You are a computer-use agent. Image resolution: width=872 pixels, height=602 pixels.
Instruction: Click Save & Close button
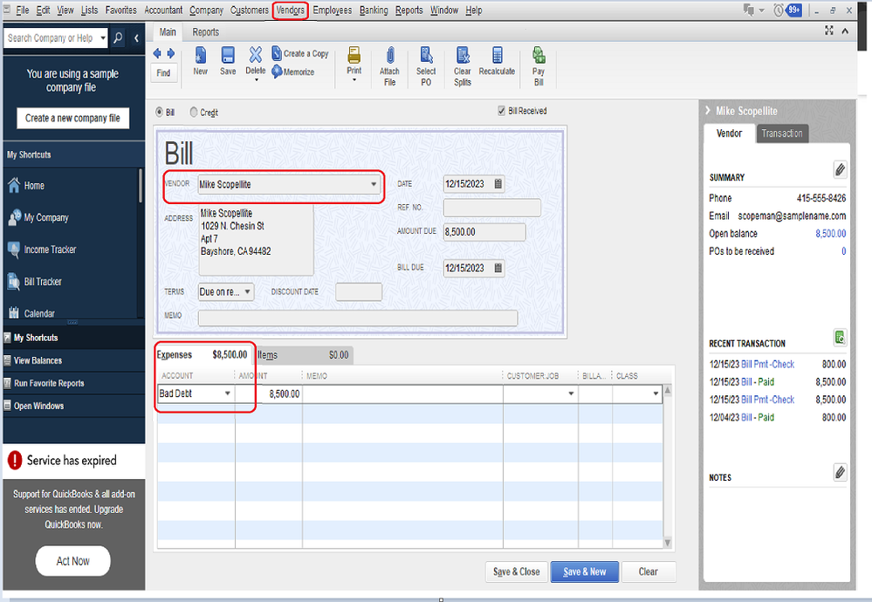pos(516,571)
